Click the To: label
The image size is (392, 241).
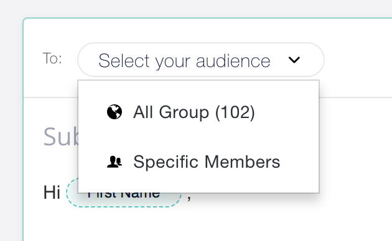point(52,58)
